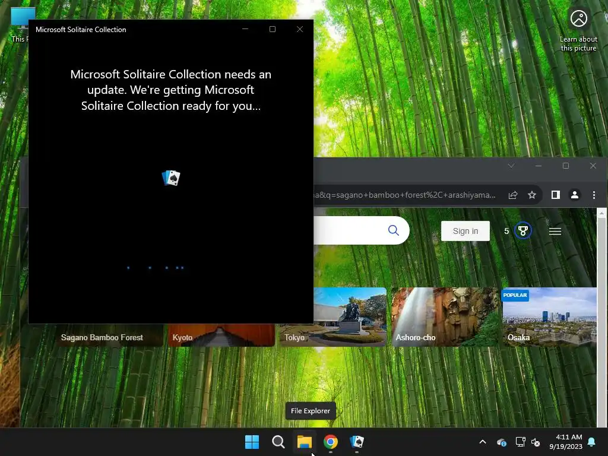Switch to Chrome in taskbar
This screenshot has width=608, height=456.
click(x=331, y=442)
